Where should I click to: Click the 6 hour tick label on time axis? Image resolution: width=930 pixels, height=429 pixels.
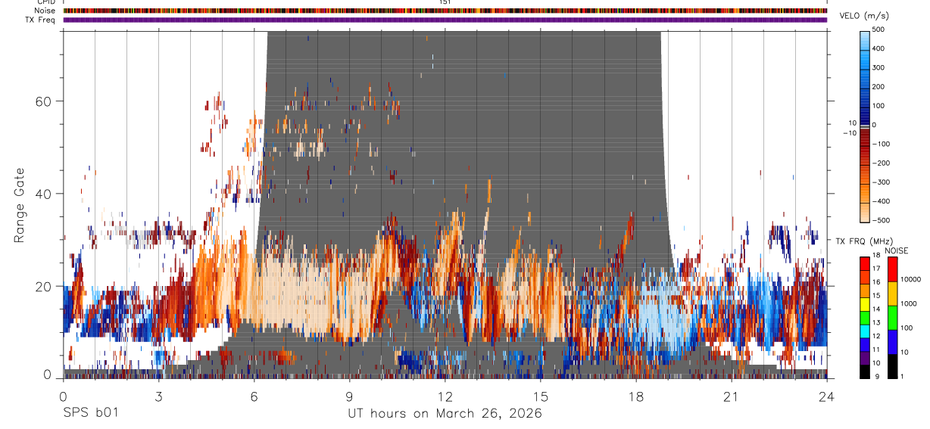tap(254, 396)
